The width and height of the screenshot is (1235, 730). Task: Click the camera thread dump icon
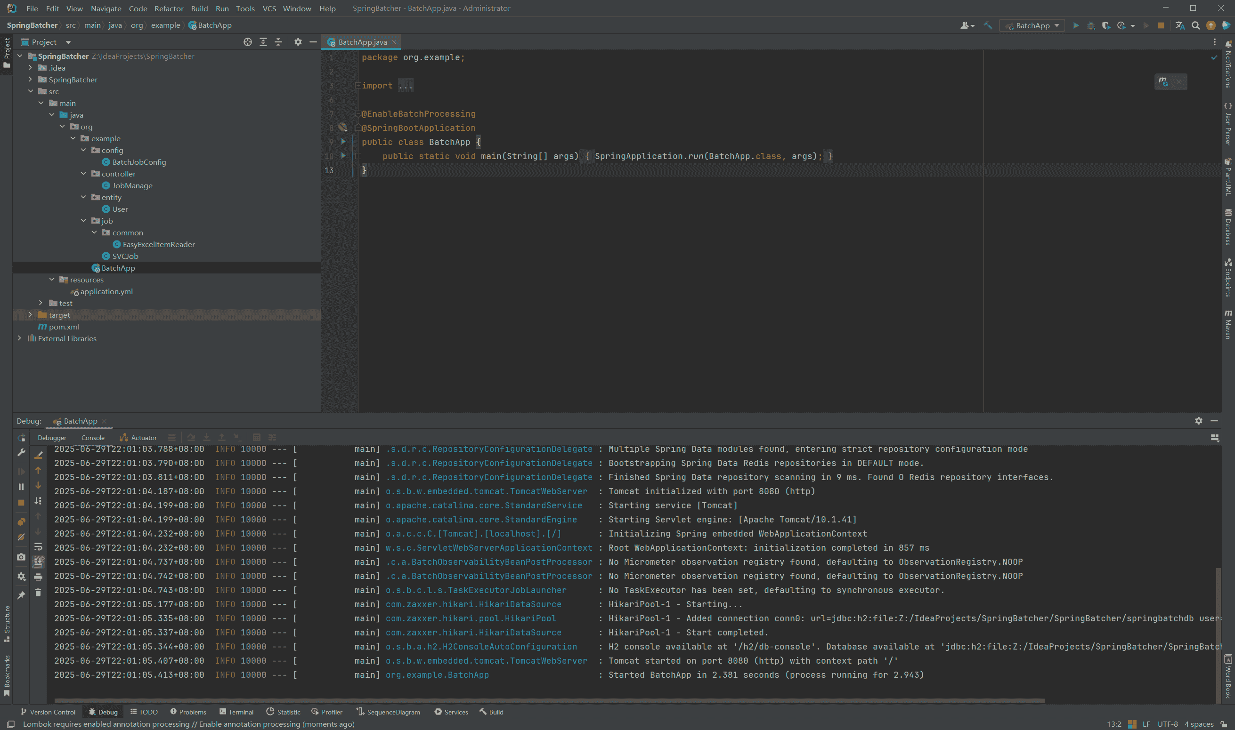(21, 557)
